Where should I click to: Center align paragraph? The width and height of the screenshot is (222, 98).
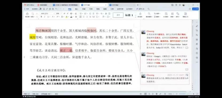click(84, 17)
